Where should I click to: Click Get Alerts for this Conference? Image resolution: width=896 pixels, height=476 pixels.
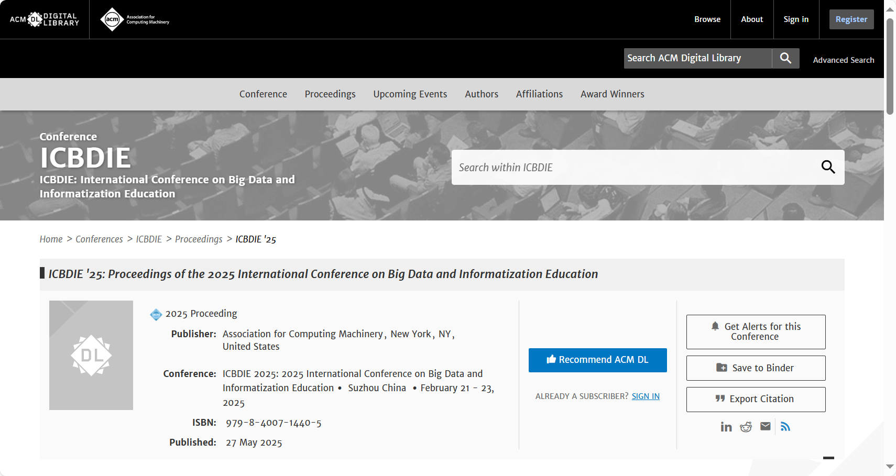756,332
